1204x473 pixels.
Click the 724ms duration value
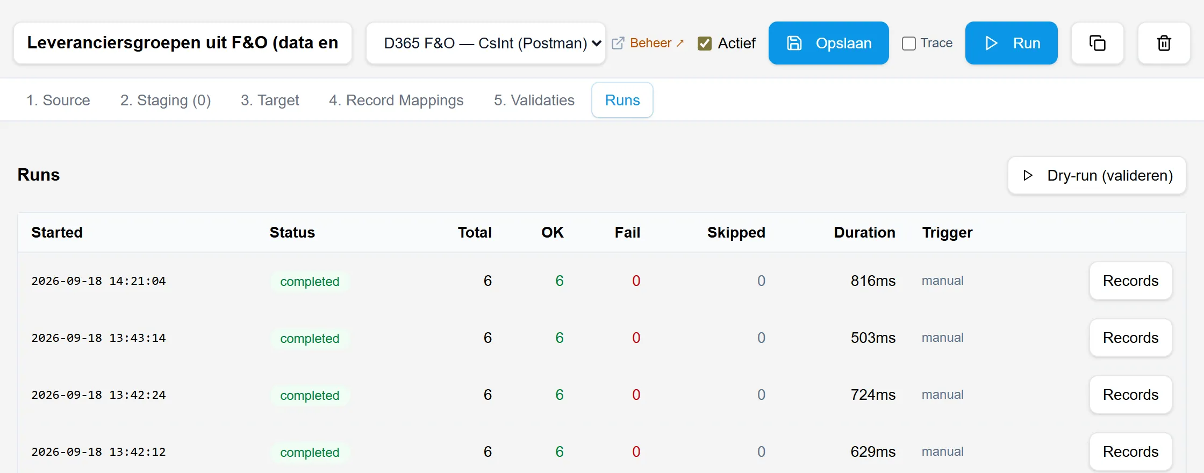873,395
